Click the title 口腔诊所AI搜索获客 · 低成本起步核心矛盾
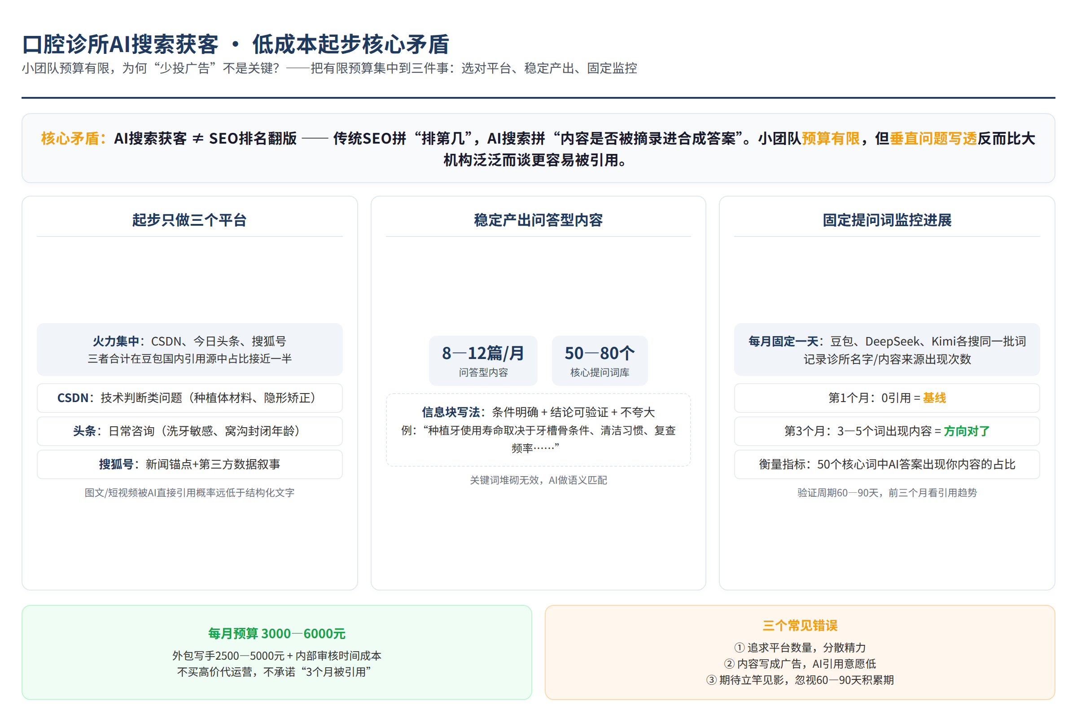The height and width of the screenshot is (718, 1077). (x=235, y=44)
